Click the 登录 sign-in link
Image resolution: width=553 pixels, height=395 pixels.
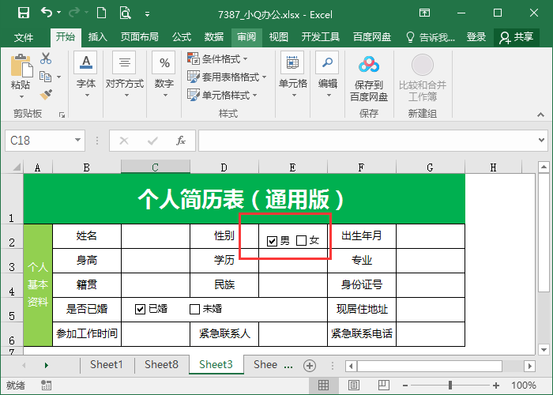pos(476,37)
